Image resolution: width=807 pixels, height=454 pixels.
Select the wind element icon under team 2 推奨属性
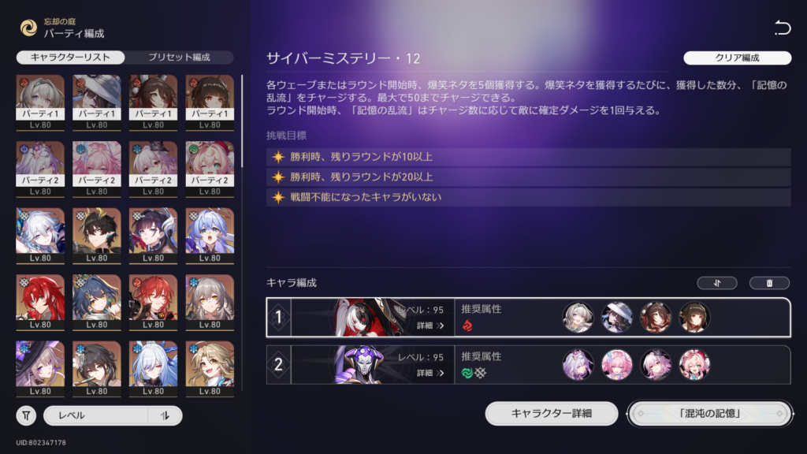[467, 373]
